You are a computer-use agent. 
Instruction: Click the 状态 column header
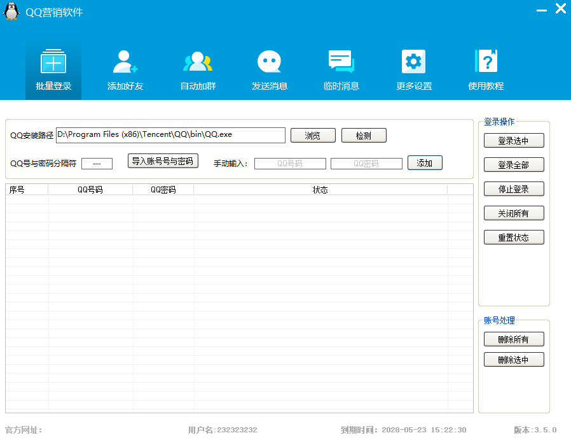point(320,190)
